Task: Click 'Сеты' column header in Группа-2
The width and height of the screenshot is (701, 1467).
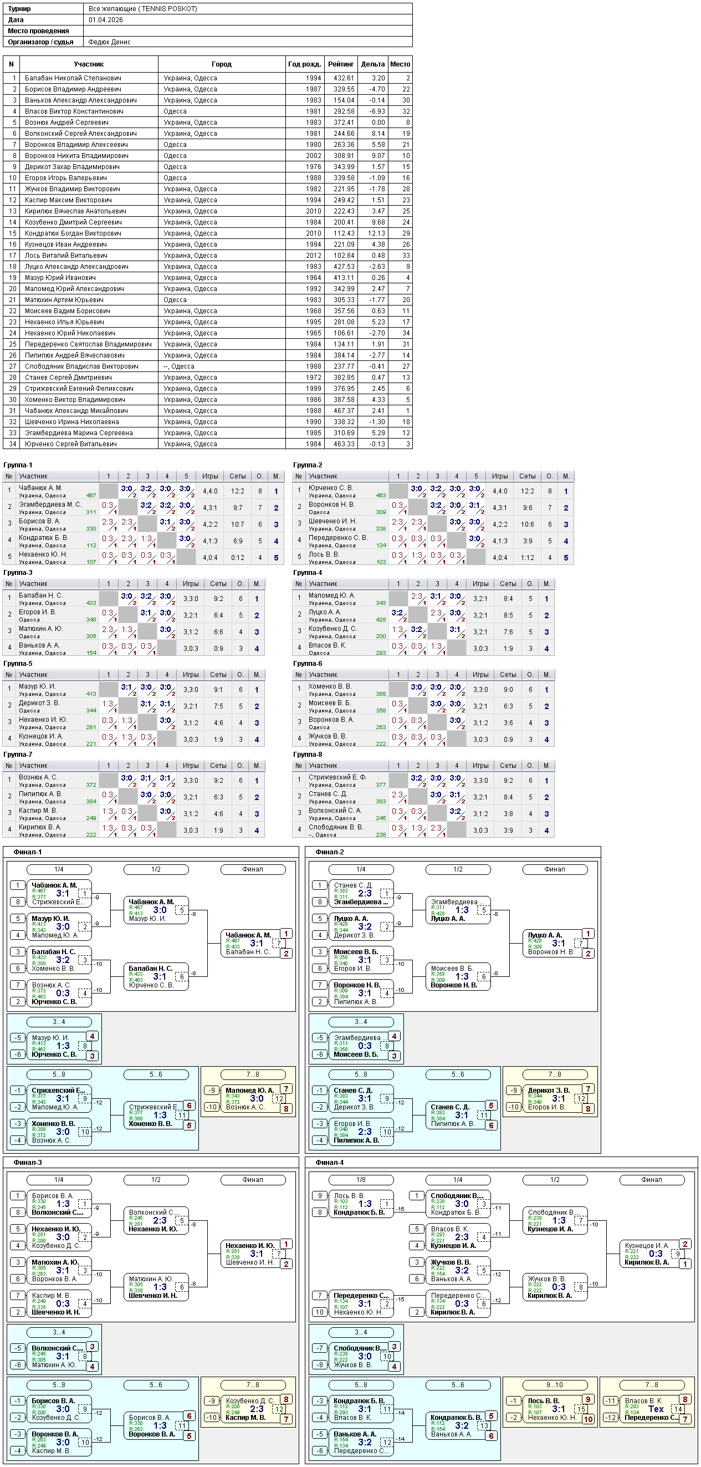Action: 528,476
